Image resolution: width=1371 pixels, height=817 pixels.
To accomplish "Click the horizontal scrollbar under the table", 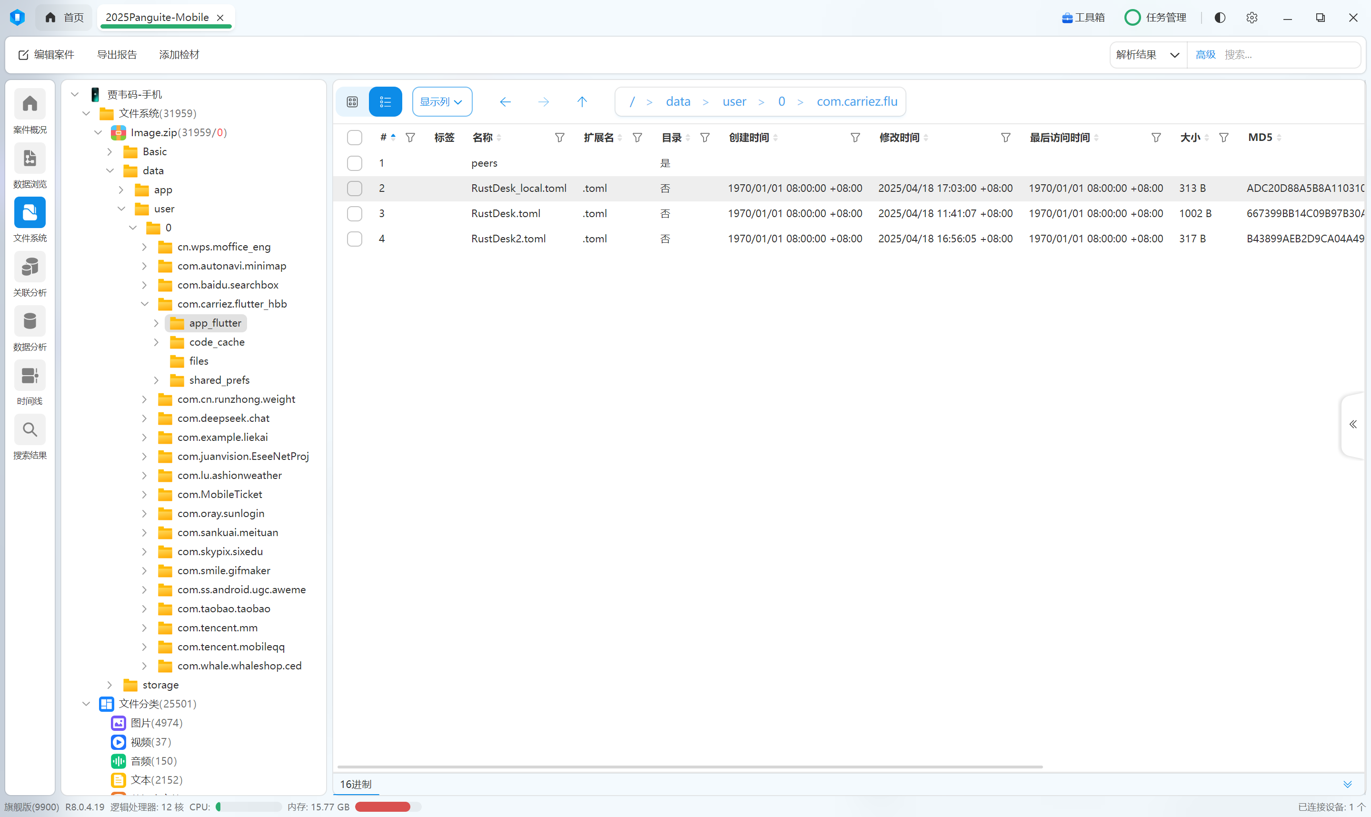I will [x=689, y=767].
